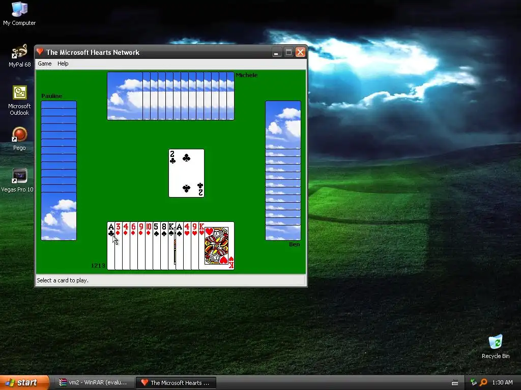Play the 4 of Hearts card
Image resolution: width=521 pixels, height=390 pixels.
tap(187, 246)
